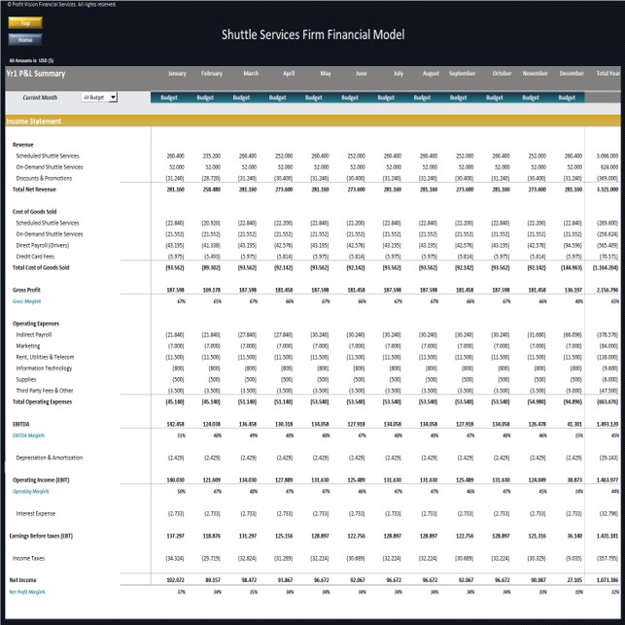
Task: Select the Information Technology row label
Action: click(44, 368)
